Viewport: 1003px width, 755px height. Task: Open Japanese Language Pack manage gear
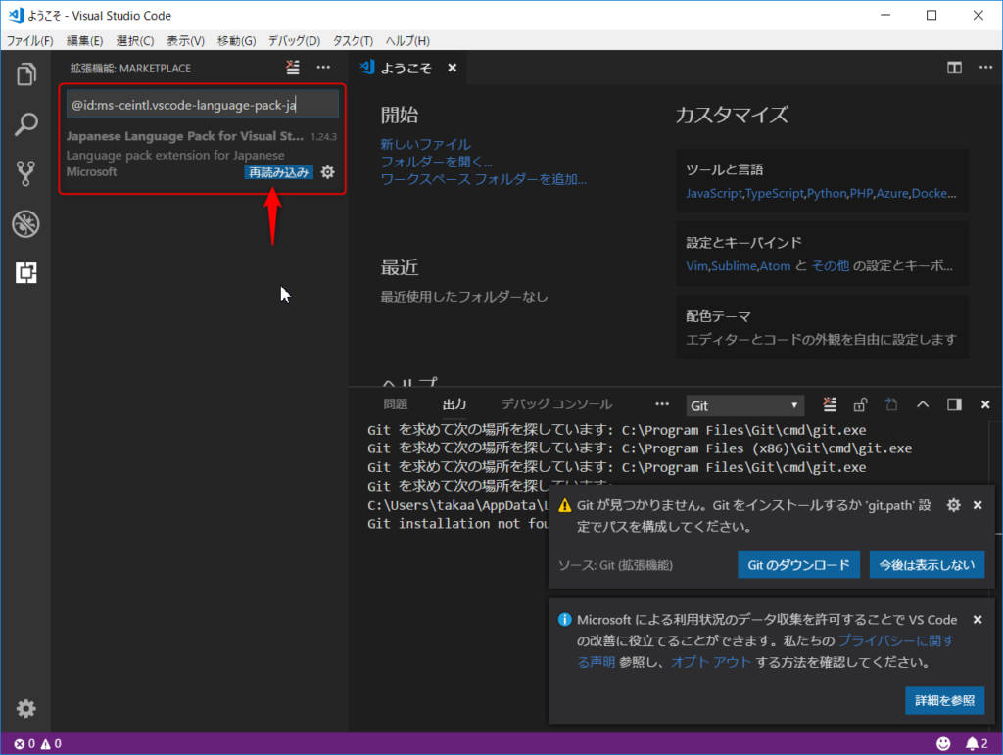click(327, 172)
